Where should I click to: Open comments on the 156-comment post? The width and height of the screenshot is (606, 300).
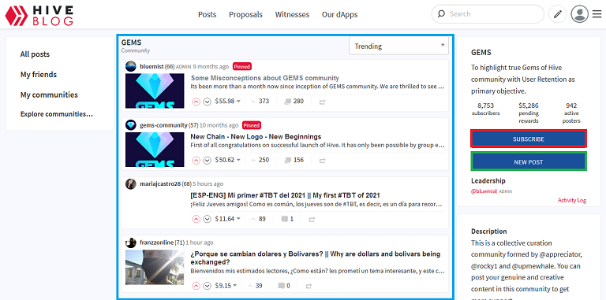294,160
